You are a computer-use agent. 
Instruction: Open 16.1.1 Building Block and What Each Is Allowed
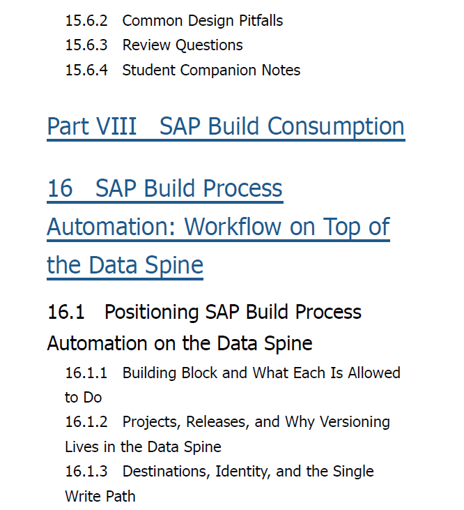(233, 373)
